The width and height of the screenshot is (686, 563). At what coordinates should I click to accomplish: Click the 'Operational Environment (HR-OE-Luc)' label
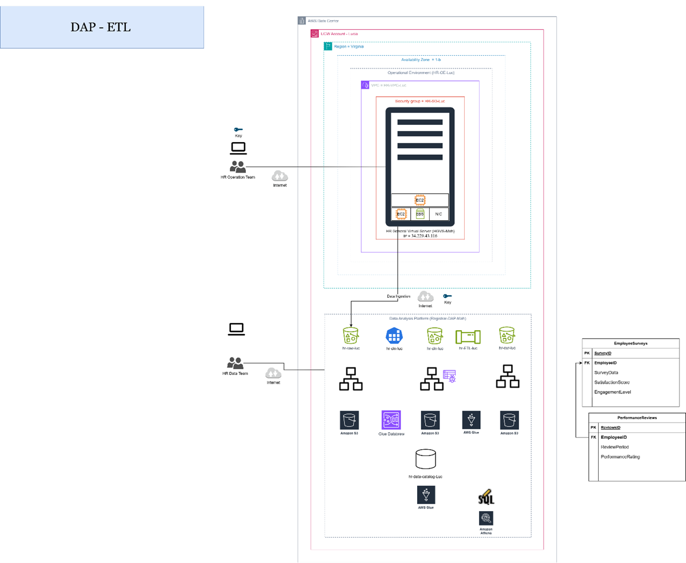click(421, 72)
